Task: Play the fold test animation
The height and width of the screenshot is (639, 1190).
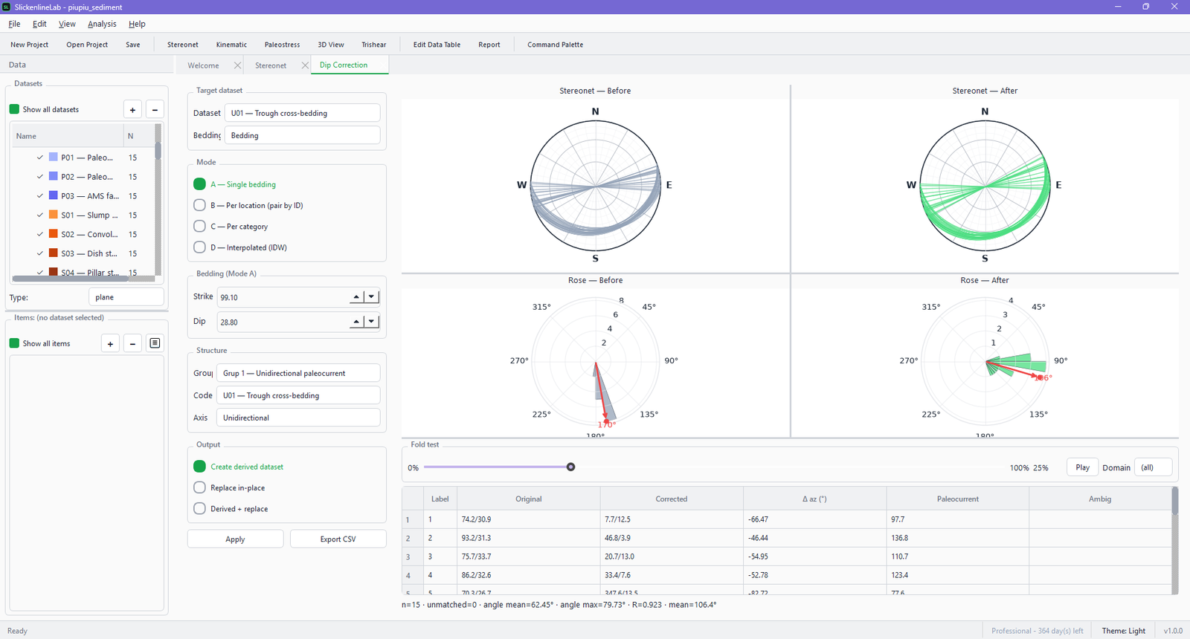Action: 1082,467
